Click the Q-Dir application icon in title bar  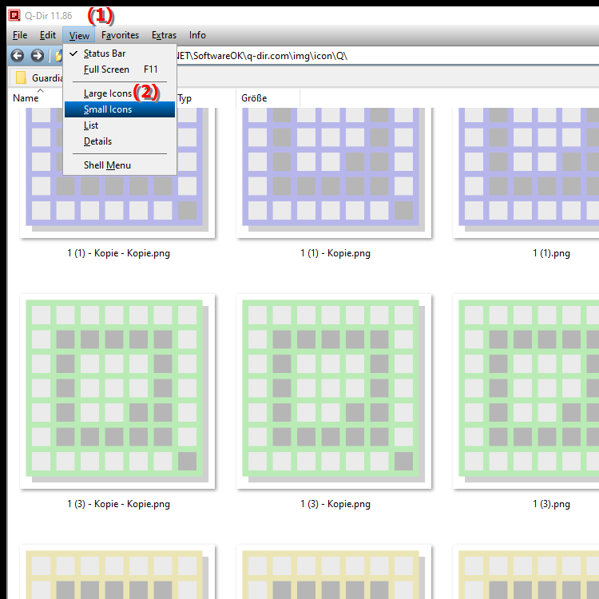(14, 15)
